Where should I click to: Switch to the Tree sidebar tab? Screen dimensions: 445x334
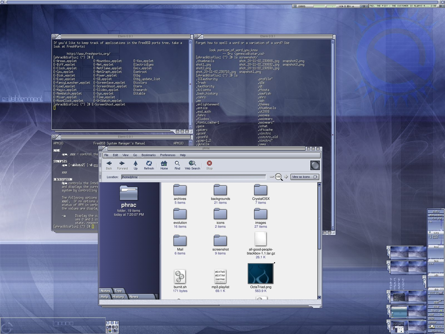coord(118,291)
